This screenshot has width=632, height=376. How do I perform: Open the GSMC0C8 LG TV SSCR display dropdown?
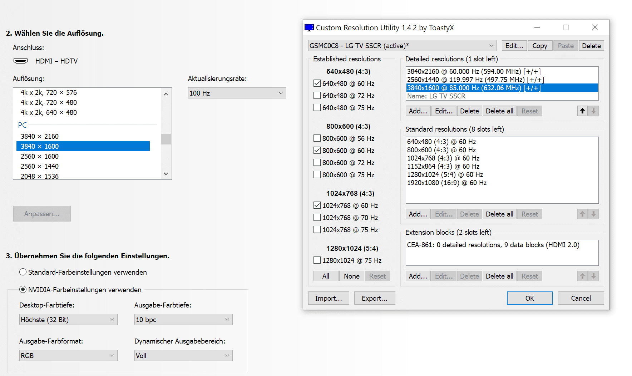pos(402,46)
